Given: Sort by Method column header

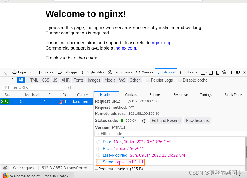Looking at the screenshot, I should pyautogui.click(x=32, y=95).
